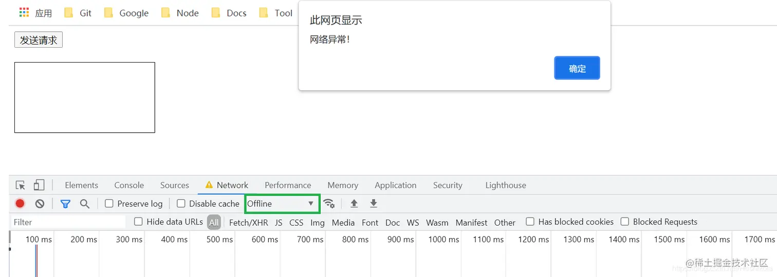Filter requests by WS
The image size is (777, 277).
[x=413, y=223]
